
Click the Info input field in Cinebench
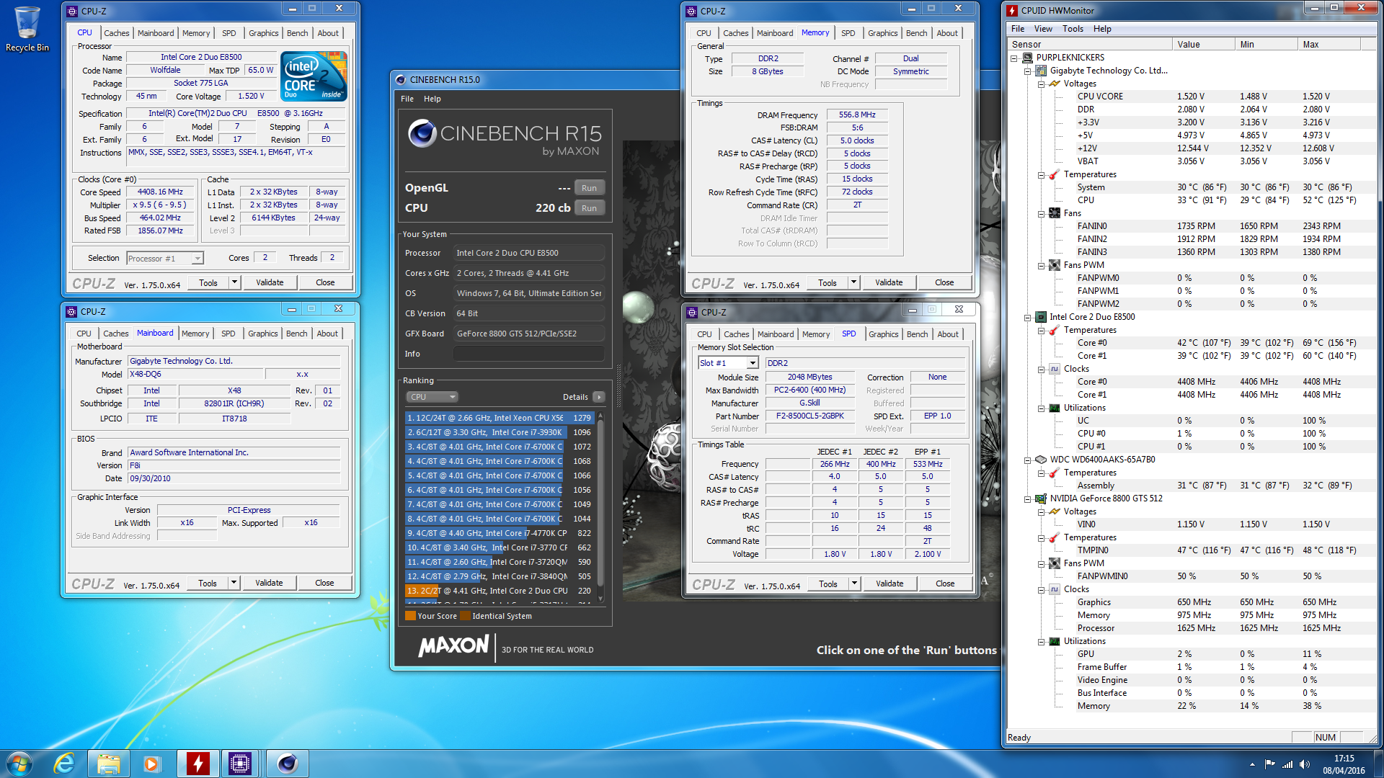pyautogui.click(x=529, y=354)
